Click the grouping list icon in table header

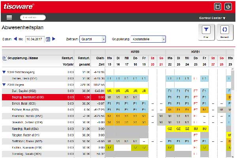[4, 58]
